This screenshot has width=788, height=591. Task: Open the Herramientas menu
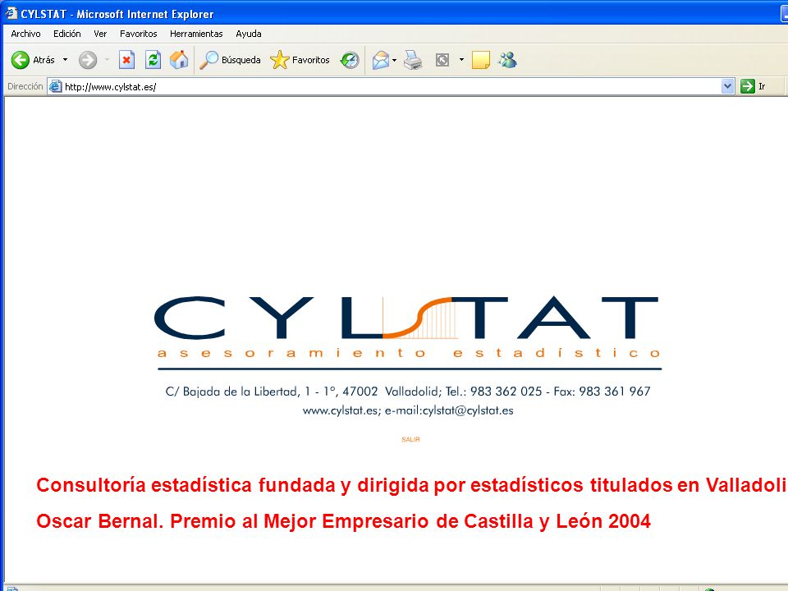[196, 34]
